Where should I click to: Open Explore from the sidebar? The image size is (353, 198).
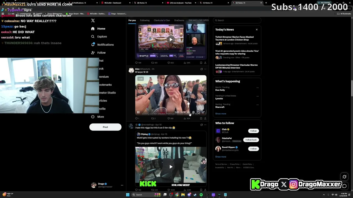coord(99,37)
